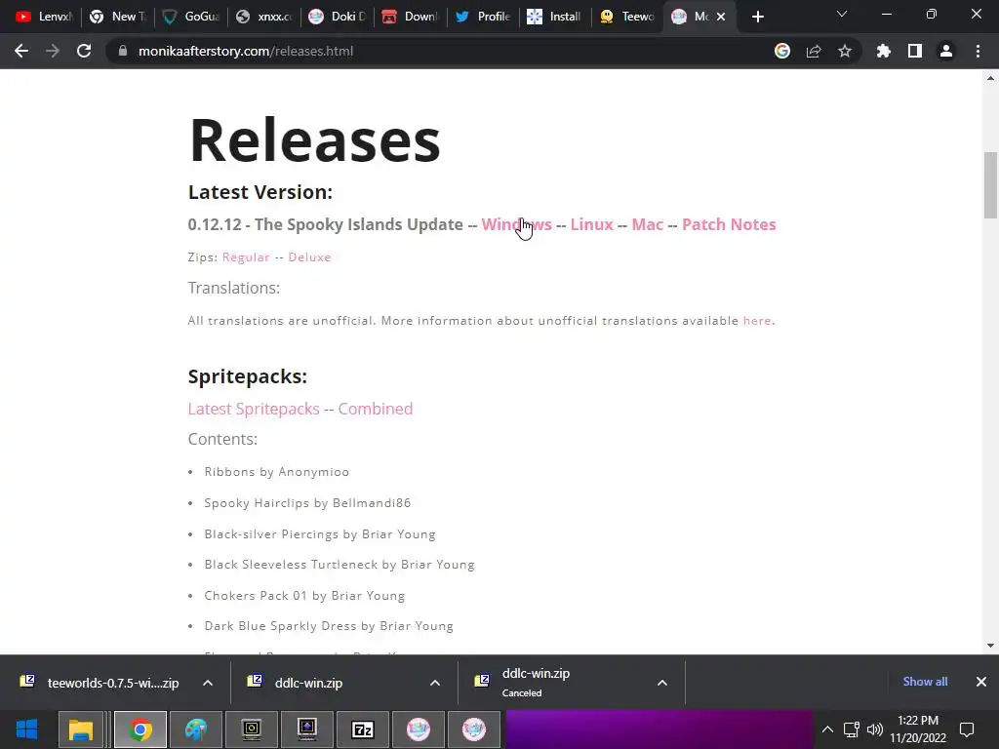The image size is (999, 749).
Task: Open the Extensions puzzle icon
Action: [884, 51]
